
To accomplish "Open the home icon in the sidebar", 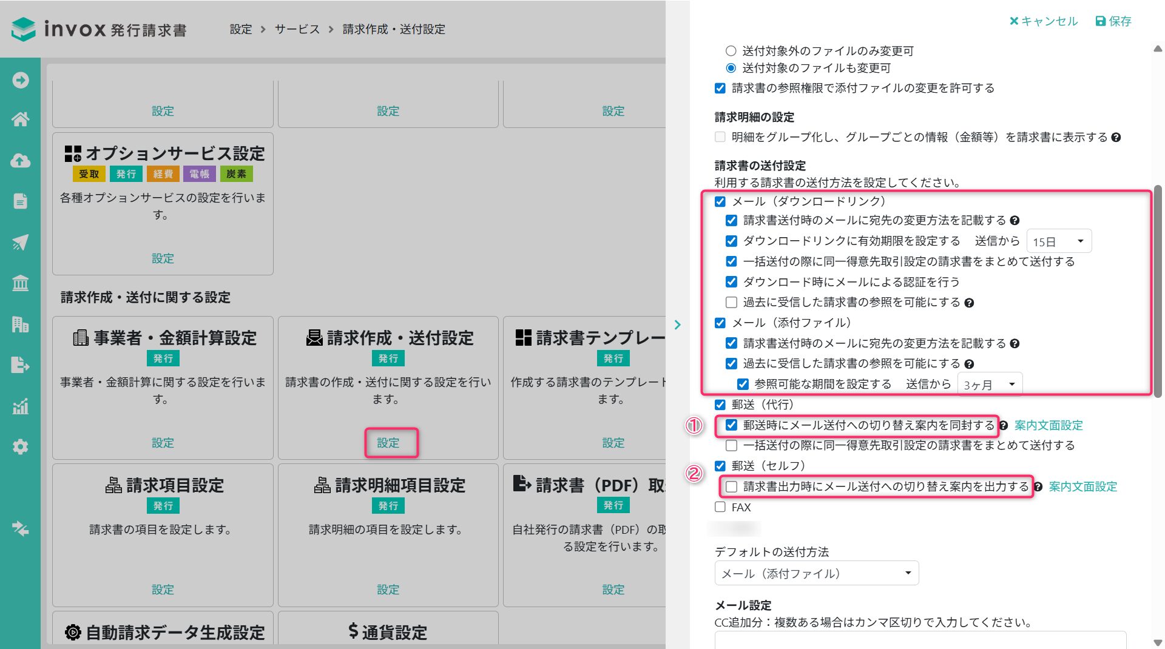I will tap(21, 119).
